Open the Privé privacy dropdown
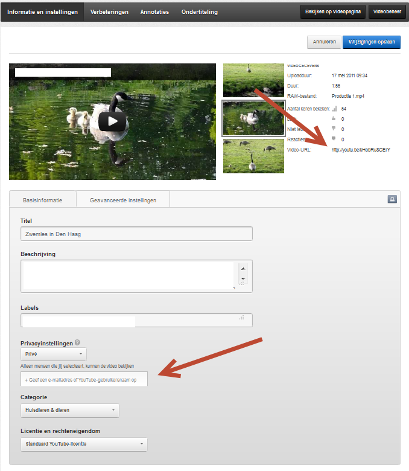Screen dimensions: 409x471 pos(54,354)
